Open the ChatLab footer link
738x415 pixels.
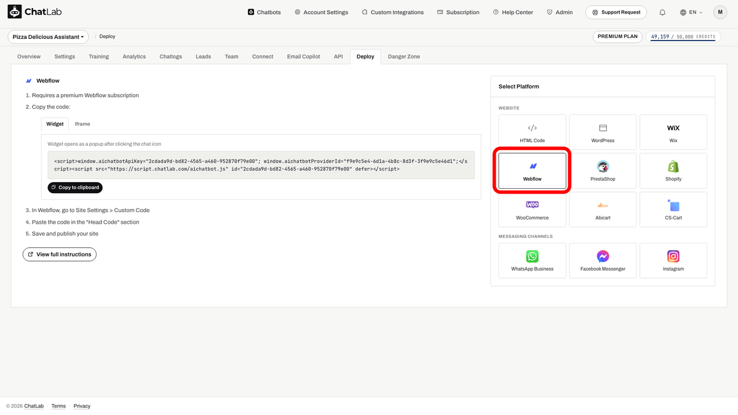tap(34, 406)
